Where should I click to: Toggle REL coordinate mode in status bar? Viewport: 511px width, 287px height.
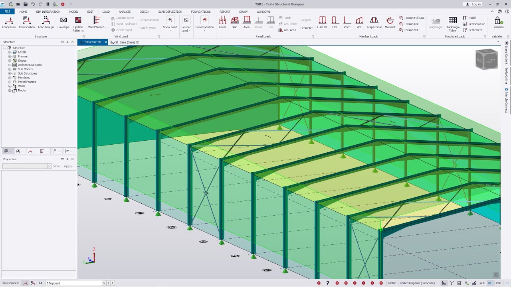tap(490, 283)
